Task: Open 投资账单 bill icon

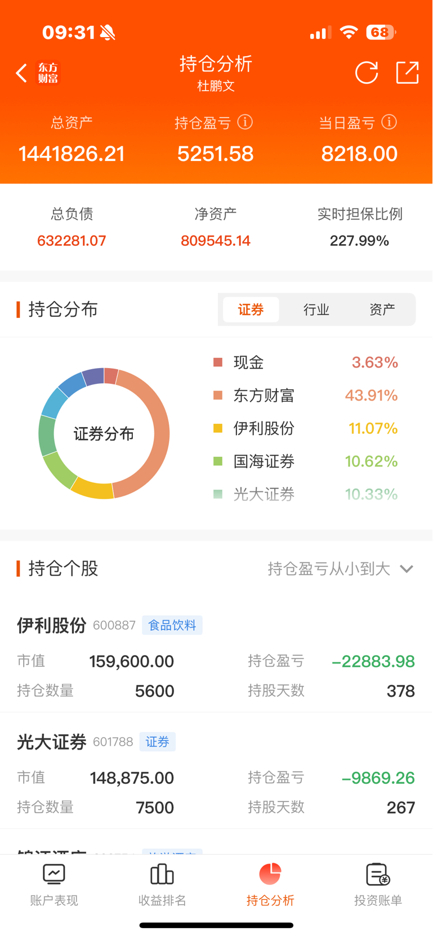Action: (378, 875)
